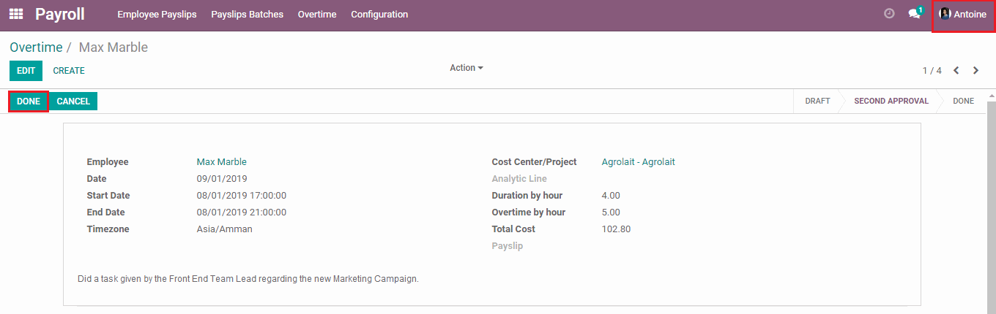
Task: Open the Overtime menu
Action: click(x=317, y=15)
